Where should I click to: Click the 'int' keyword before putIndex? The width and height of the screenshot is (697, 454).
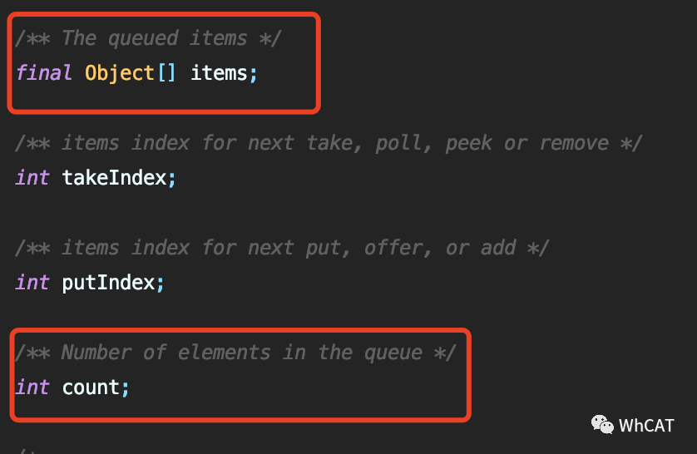(32, 283)
